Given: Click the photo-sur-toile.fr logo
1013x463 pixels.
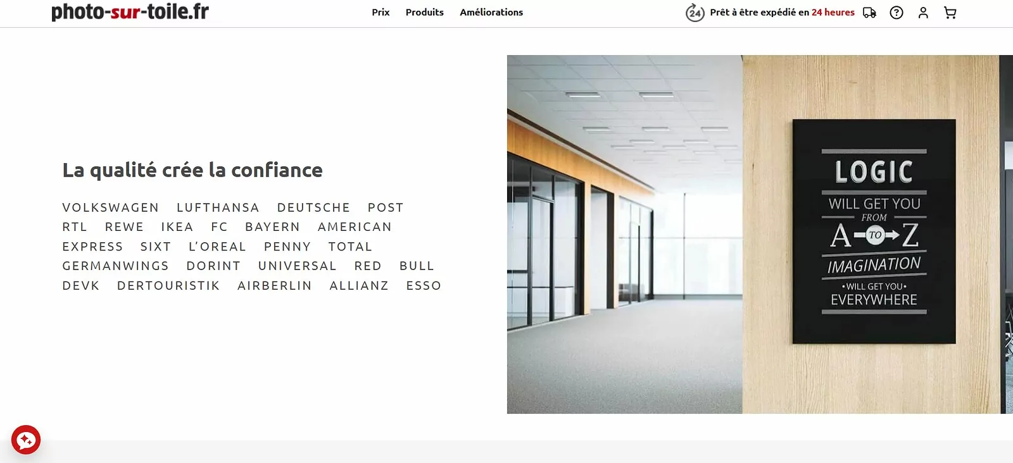Looking at the screenshot, I should [130, 11].
